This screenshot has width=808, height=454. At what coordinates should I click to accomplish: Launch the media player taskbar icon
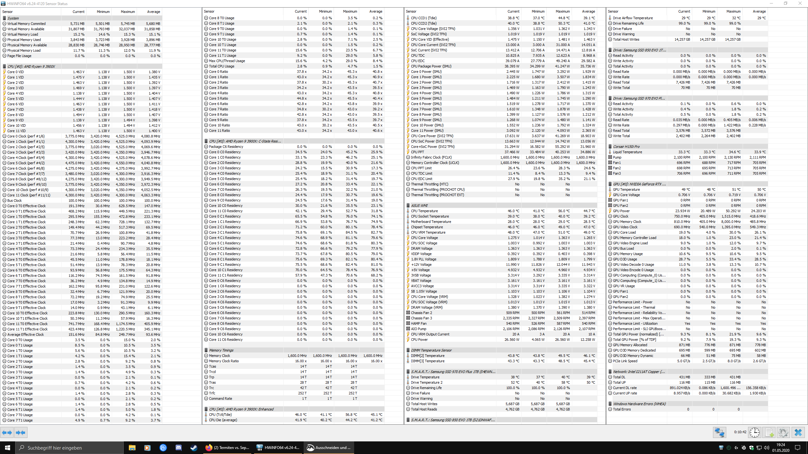[x=147, y=448]
